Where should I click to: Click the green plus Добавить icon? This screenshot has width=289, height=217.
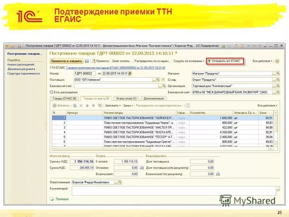point(55,106)
